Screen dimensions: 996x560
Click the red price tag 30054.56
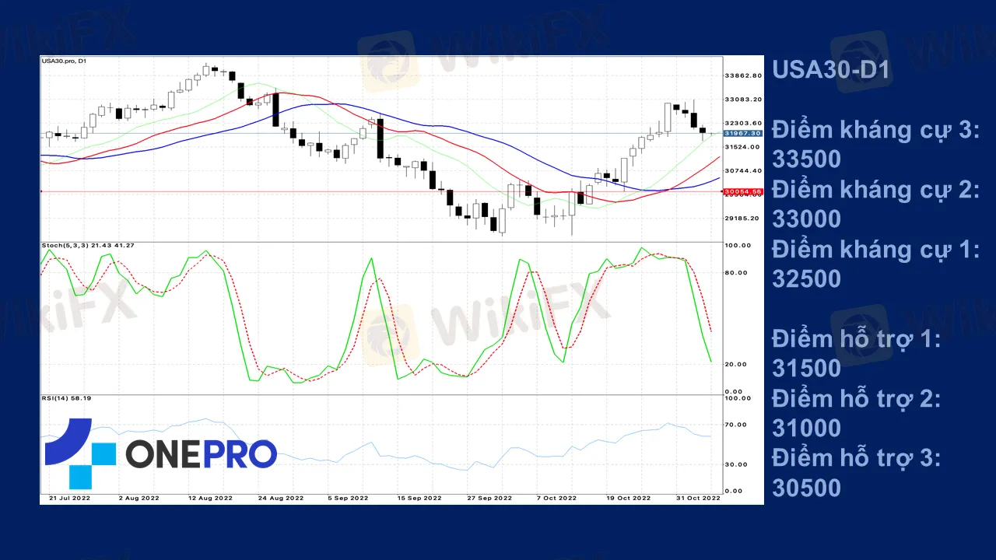(742, 191)
